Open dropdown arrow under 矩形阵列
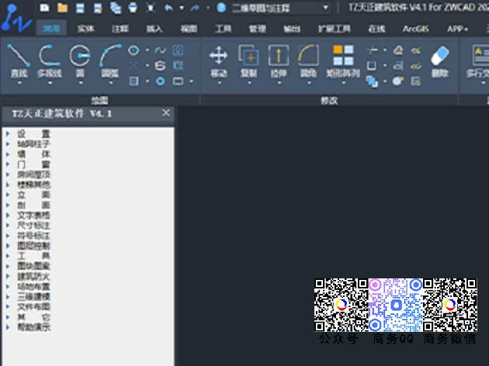 point(343,83)
